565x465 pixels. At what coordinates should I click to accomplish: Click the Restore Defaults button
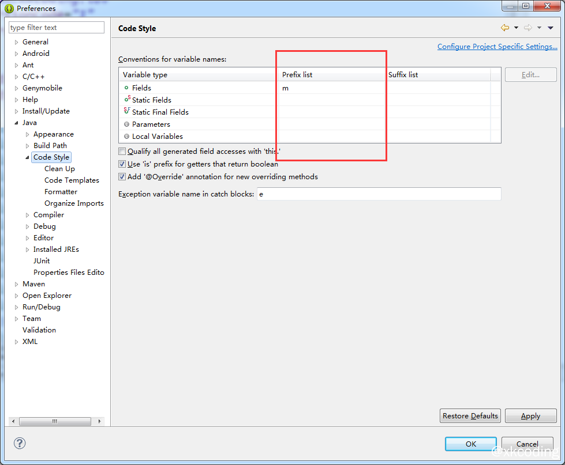click(470, 416)
